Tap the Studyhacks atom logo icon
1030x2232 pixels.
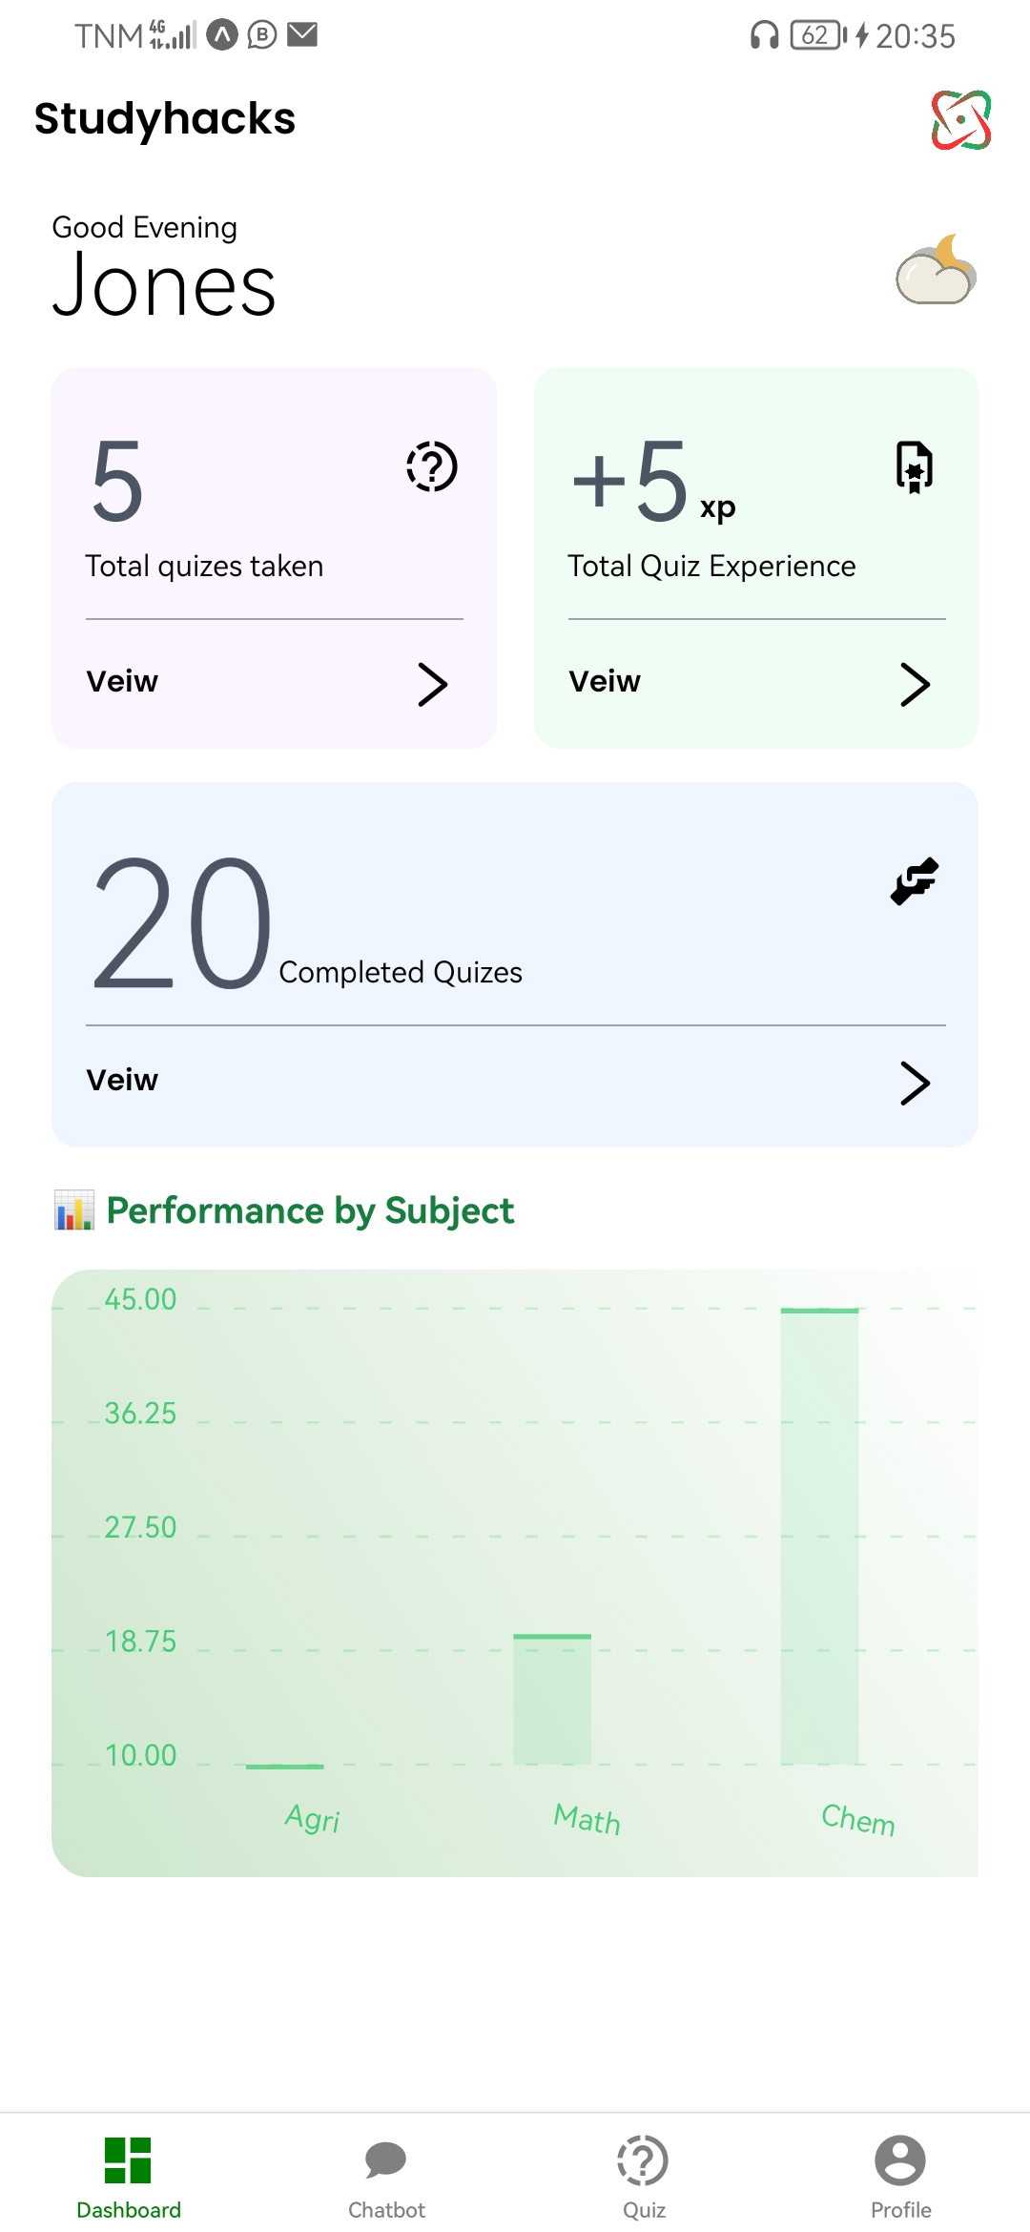960,120
